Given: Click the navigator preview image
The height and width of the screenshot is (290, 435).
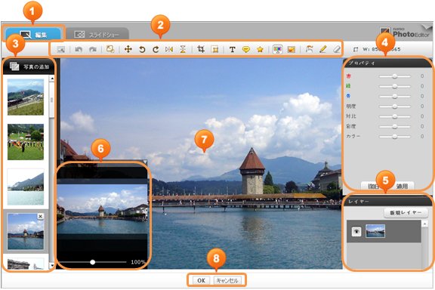Looking at the screenshot, I should pos(102,209).
